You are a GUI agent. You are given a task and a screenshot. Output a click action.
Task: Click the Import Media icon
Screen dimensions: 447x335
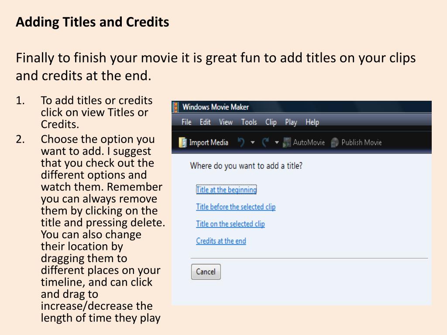point(182,142)
